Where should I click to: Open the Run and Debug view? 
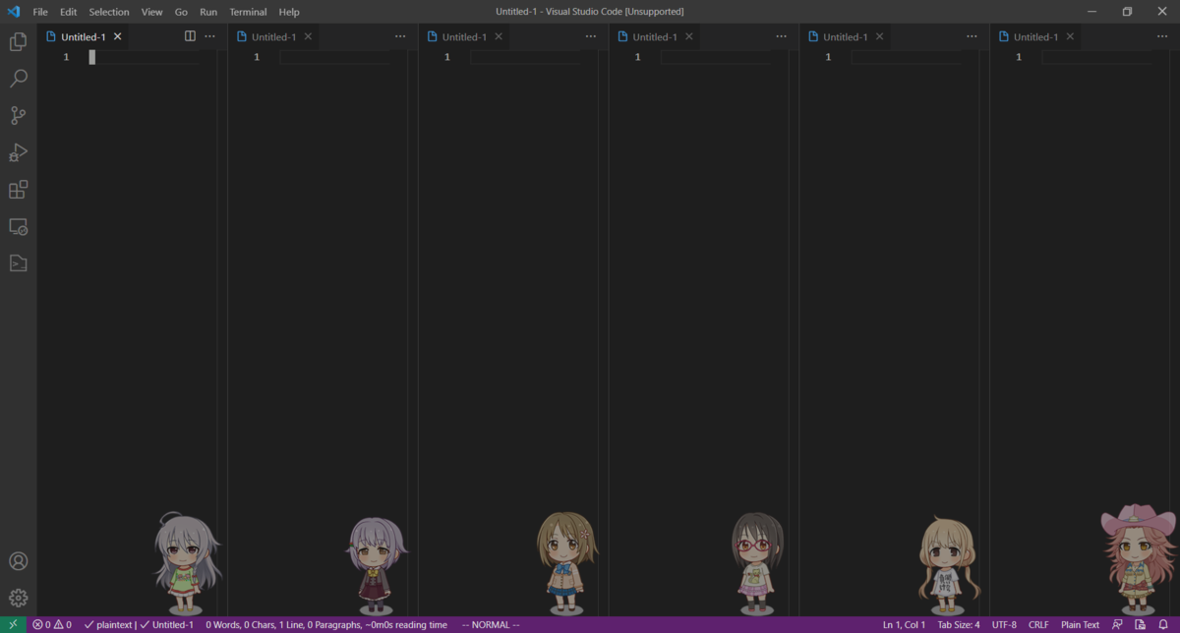pos(18,152)
